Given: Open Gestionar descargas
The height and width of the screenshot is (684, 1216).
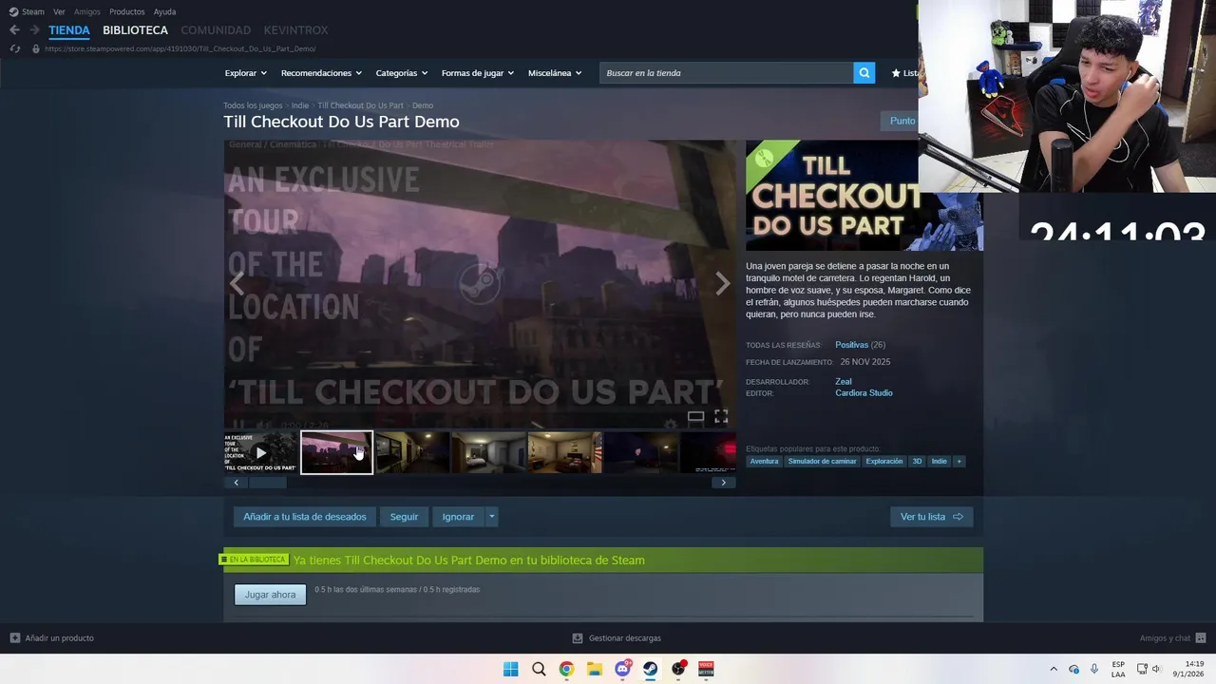Looking at the screenshot, I should (617, 638).
